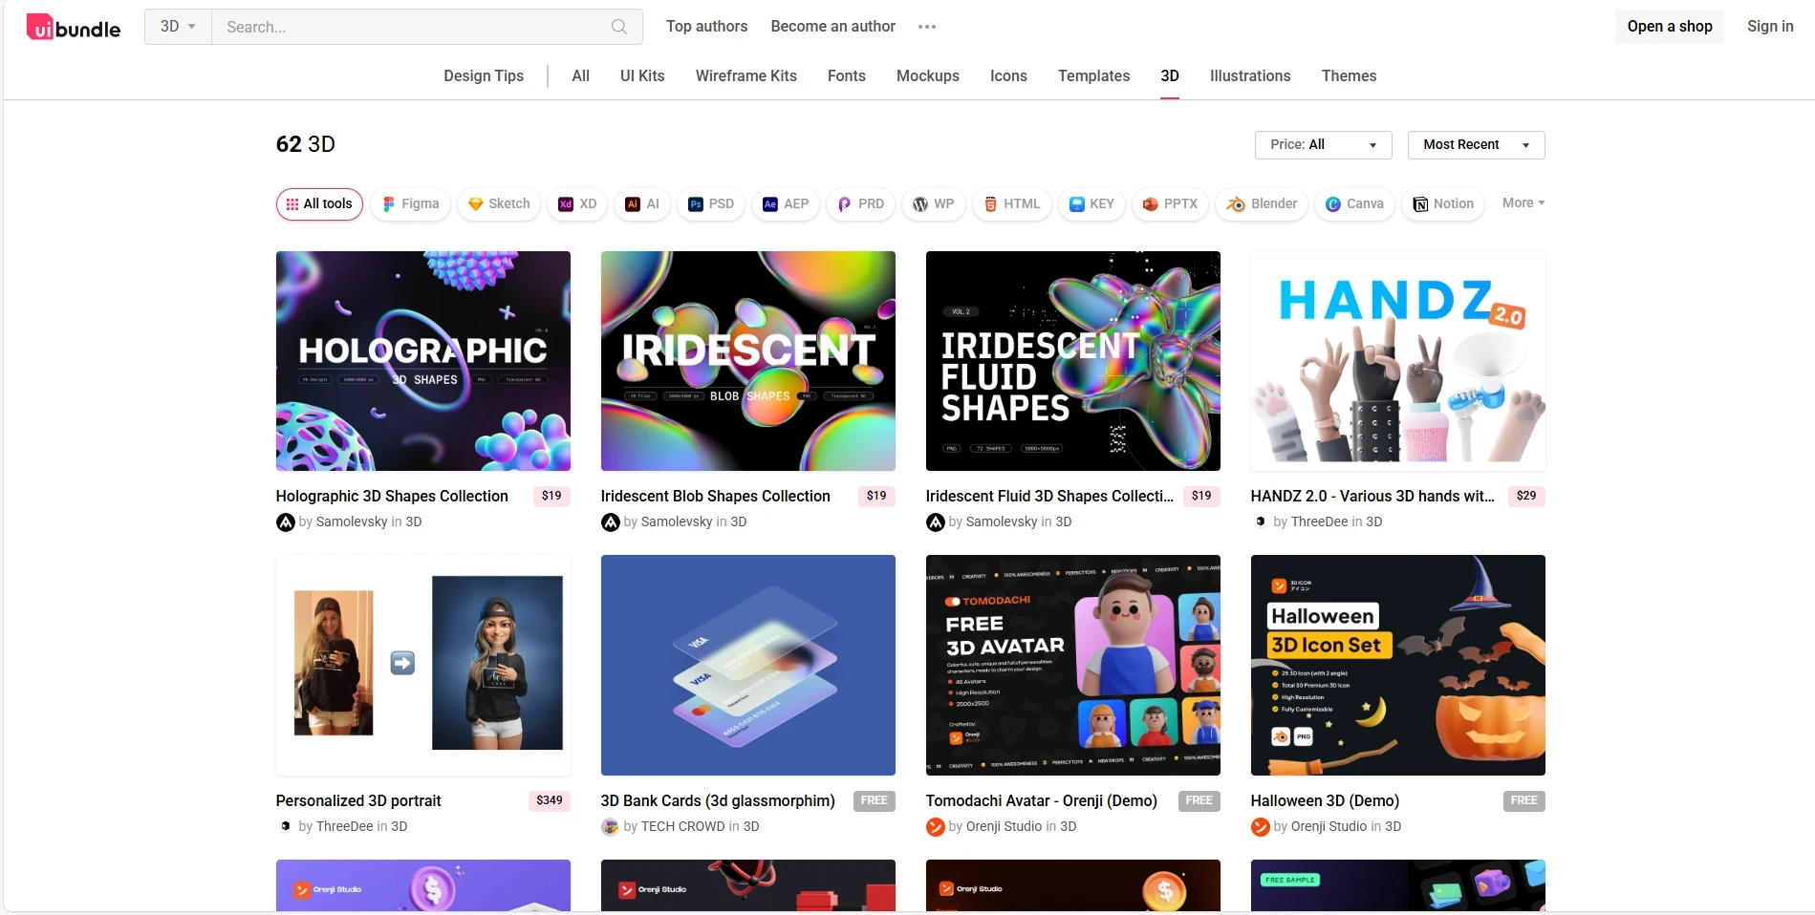The height and width of the screenshot is (915, 1815).
Task: Open the HANDZ 2.0 preview thumbnail
Action: (1398, 361)
